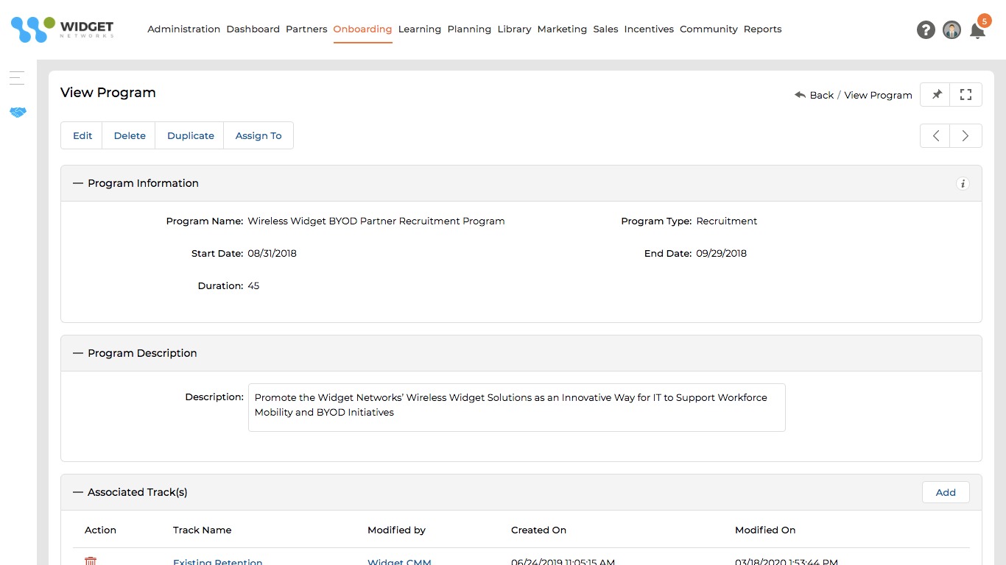This screenshot has height=565, width=1006.
Task: Go to the next program arrow
Action: pyautogui.click(x=965, y=135)
